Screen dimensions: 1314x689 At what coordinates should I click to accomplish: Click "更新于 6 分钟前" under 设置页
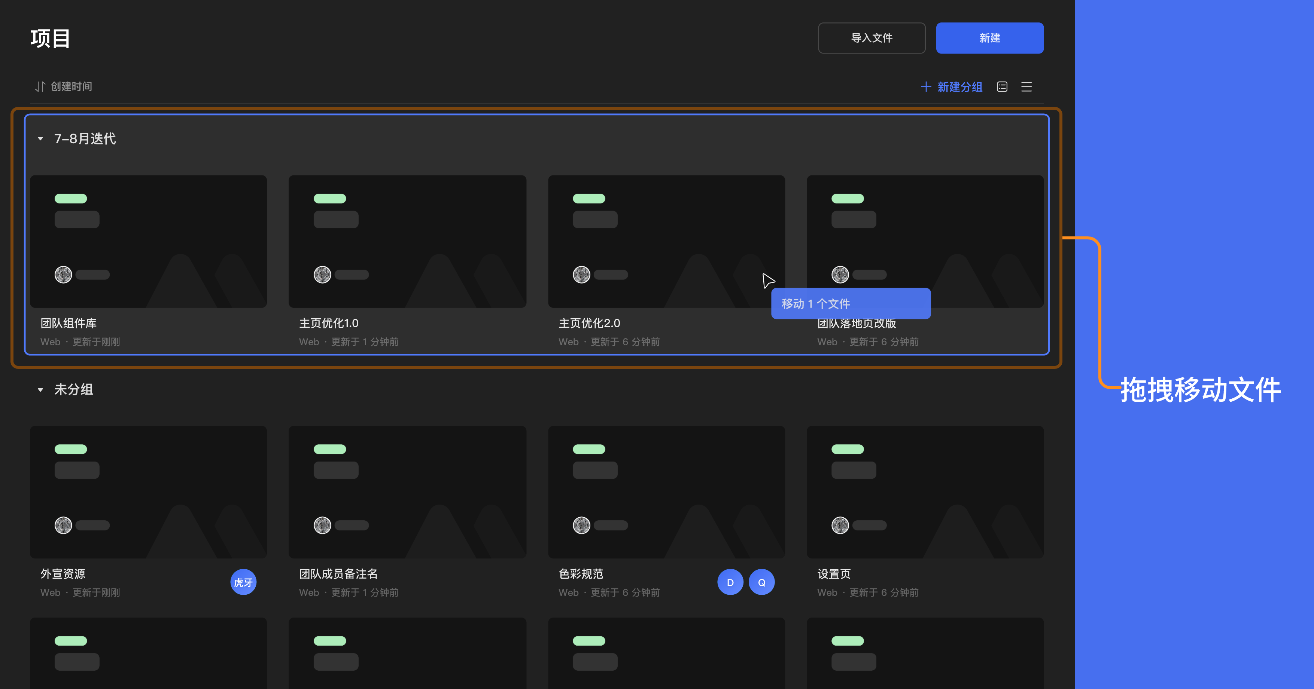click(x=884, y=593)
